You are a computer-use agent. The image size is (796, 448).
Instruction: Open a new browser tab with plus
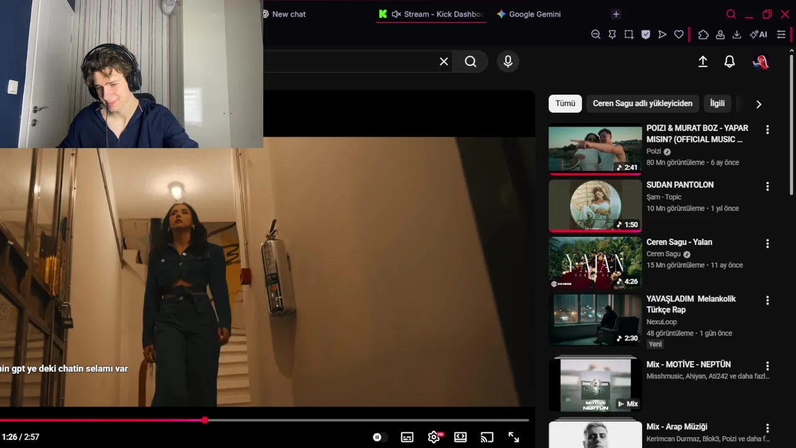click(x=616, y=14)
